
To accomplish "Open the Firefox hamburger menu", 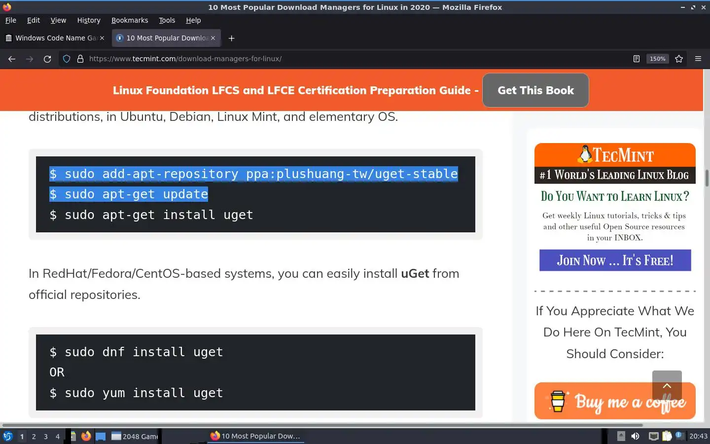I will coord(698,59).
